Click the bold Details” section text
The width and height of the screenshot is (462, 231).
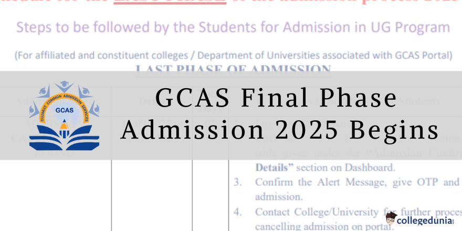click(275, 167)
